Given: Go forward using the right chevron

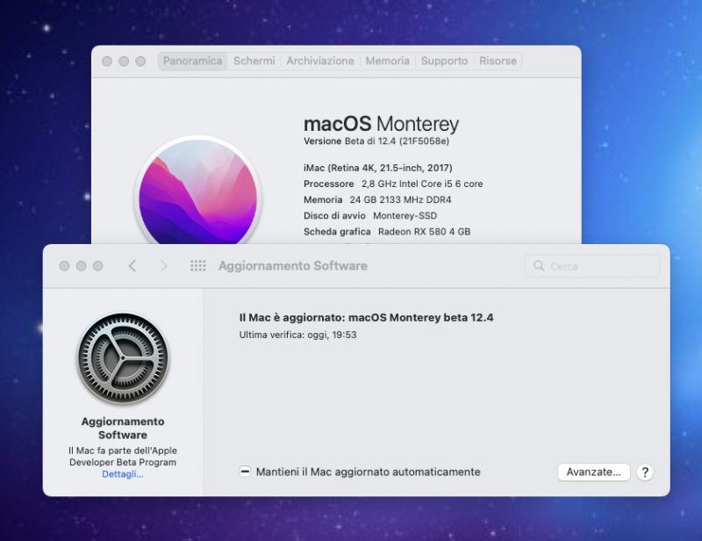Looking at the screenshot, I should coord(163,266).
